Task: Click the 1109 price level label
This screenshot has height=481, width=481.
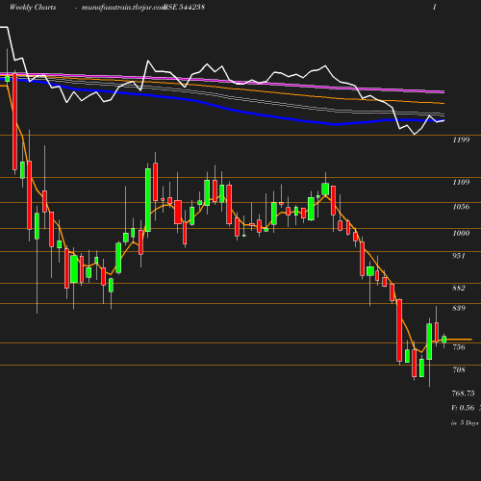Action: 461,182
